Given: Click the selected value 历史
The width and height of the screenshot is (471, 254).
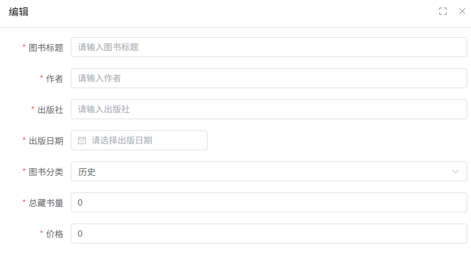Looking at the screenshot, I should pos(87,171).
